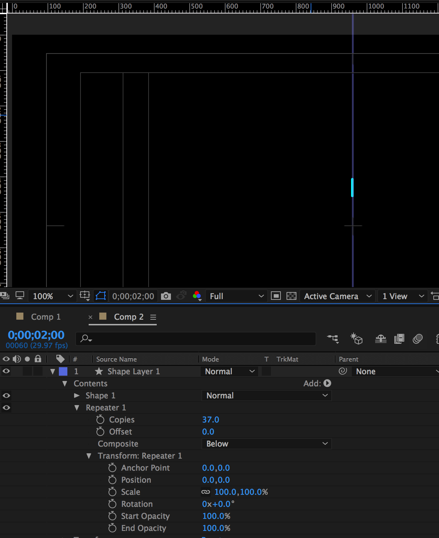Open Shape 1 Normal blend dropdown

tap(267, 395)
